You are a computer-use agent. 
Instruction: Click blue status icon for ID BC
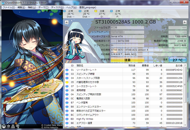[x=67, y=115]
